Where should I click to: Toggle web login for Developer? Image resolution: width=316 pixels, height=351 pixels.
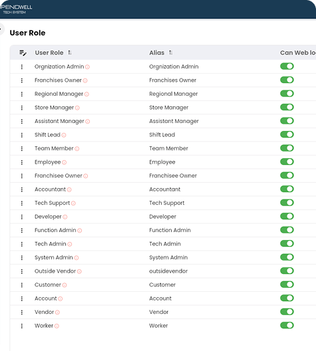pos(287,216)
